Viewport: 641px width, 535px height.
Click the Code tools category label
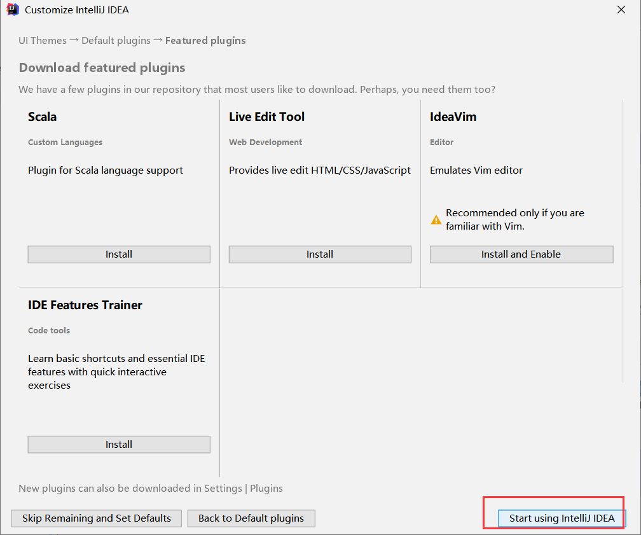[48, 331]
